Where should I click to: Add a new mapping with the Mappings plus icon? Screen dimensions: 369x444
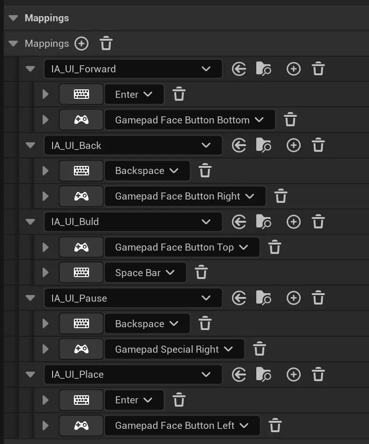point(81,44)
